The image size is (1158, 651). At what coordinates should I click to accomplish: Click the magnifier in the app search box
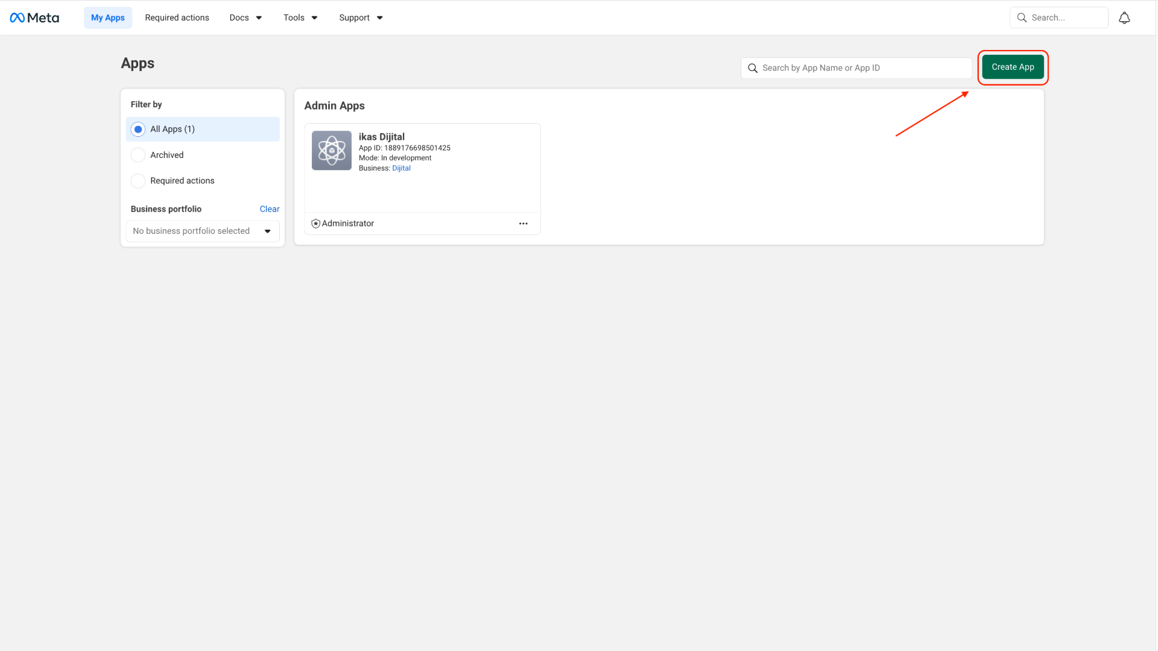click(x=753, y=68)
